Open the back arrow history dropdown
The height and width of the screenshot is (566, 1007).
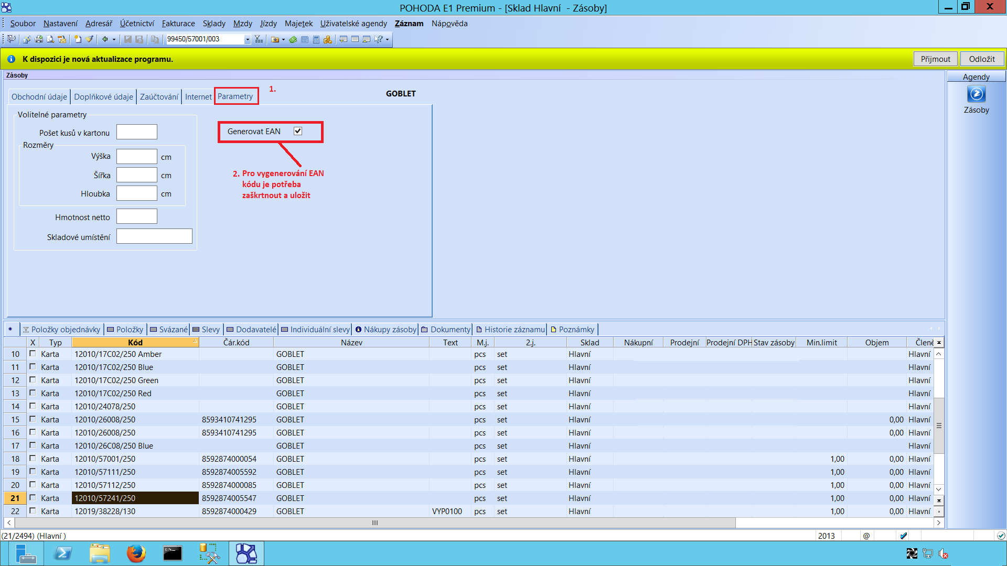tap(114, 39)
